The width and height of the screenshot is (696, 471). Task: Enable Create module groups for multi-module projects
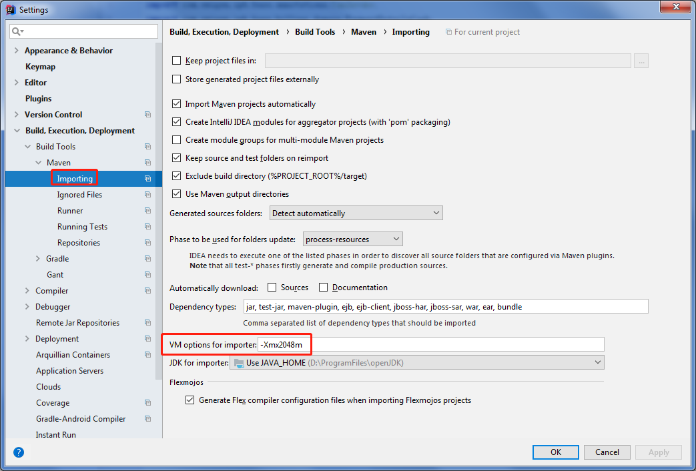[177, 140]
